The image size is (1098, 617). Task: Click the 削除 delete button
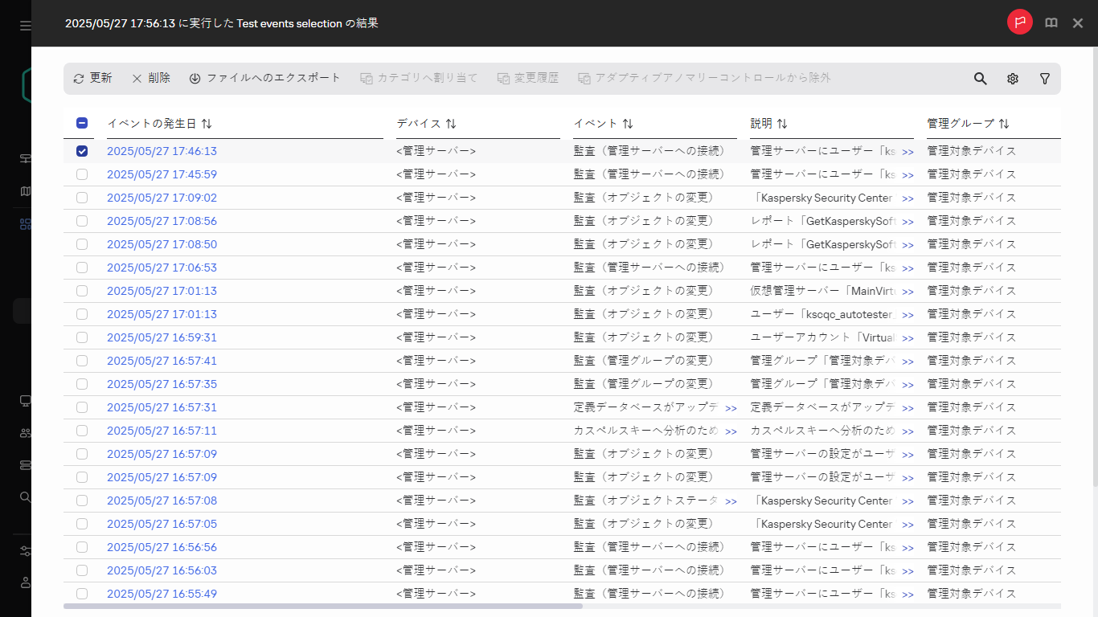tap(151, 78)
